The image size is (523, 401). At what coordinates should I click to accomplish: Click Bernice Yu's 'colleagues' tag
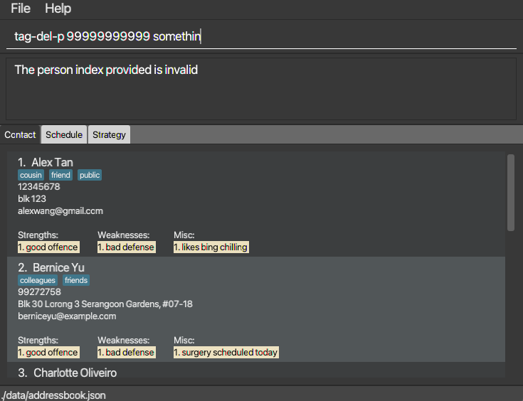pos(37,280)
